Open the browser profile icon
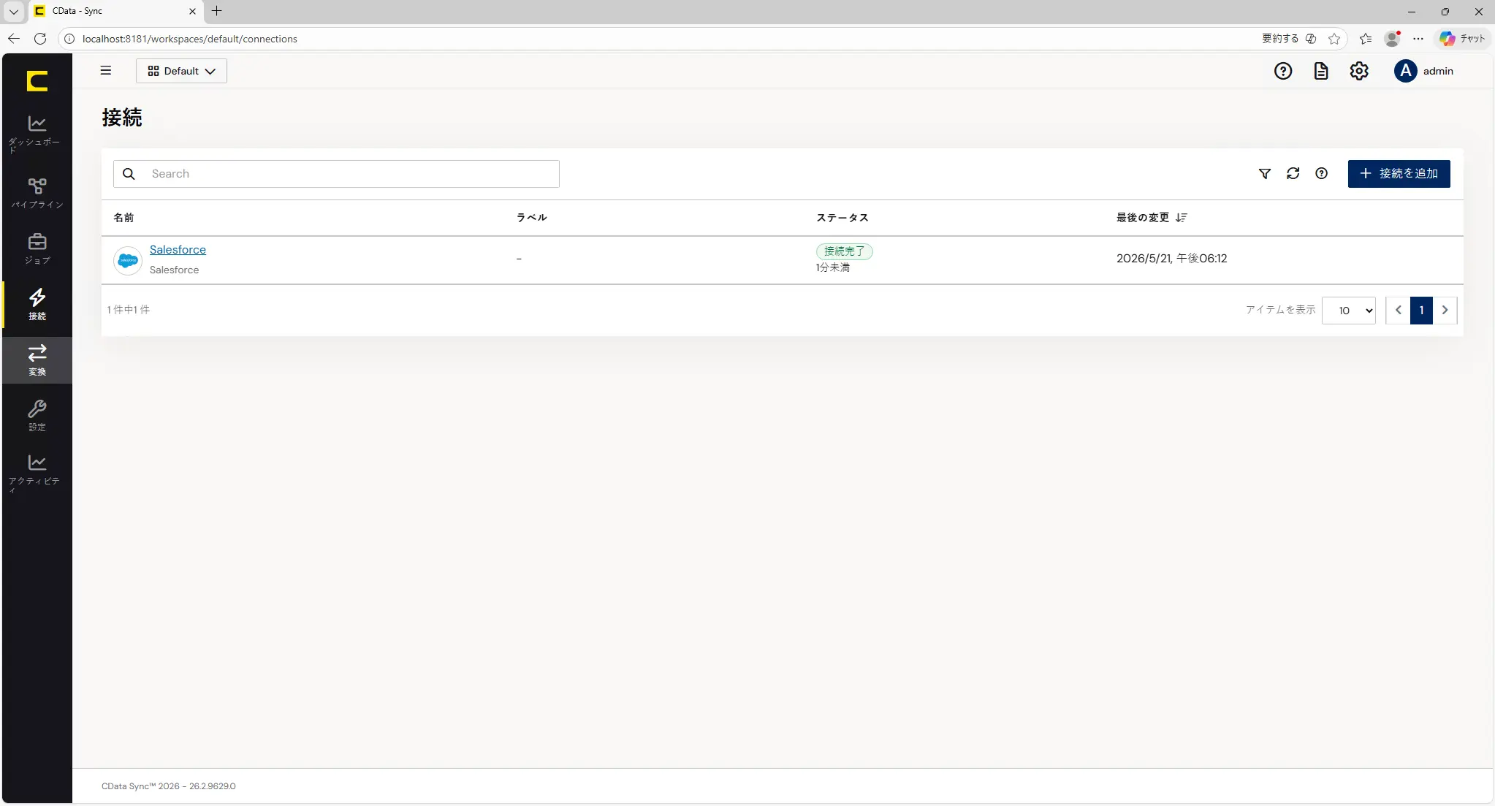 1393,39
